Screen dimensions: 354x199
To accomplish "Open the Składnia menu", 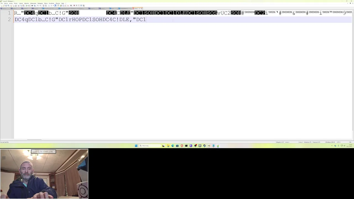I will [x=26, y=3].
